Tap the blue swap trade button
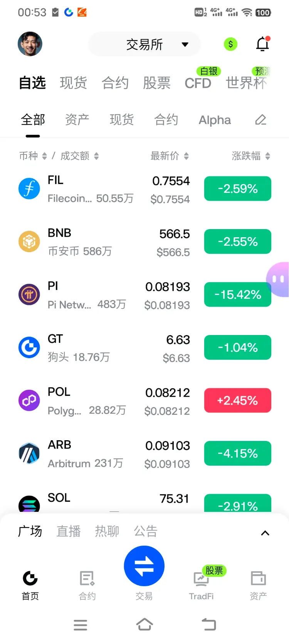289x642 pixels. [x=144, y=566]
